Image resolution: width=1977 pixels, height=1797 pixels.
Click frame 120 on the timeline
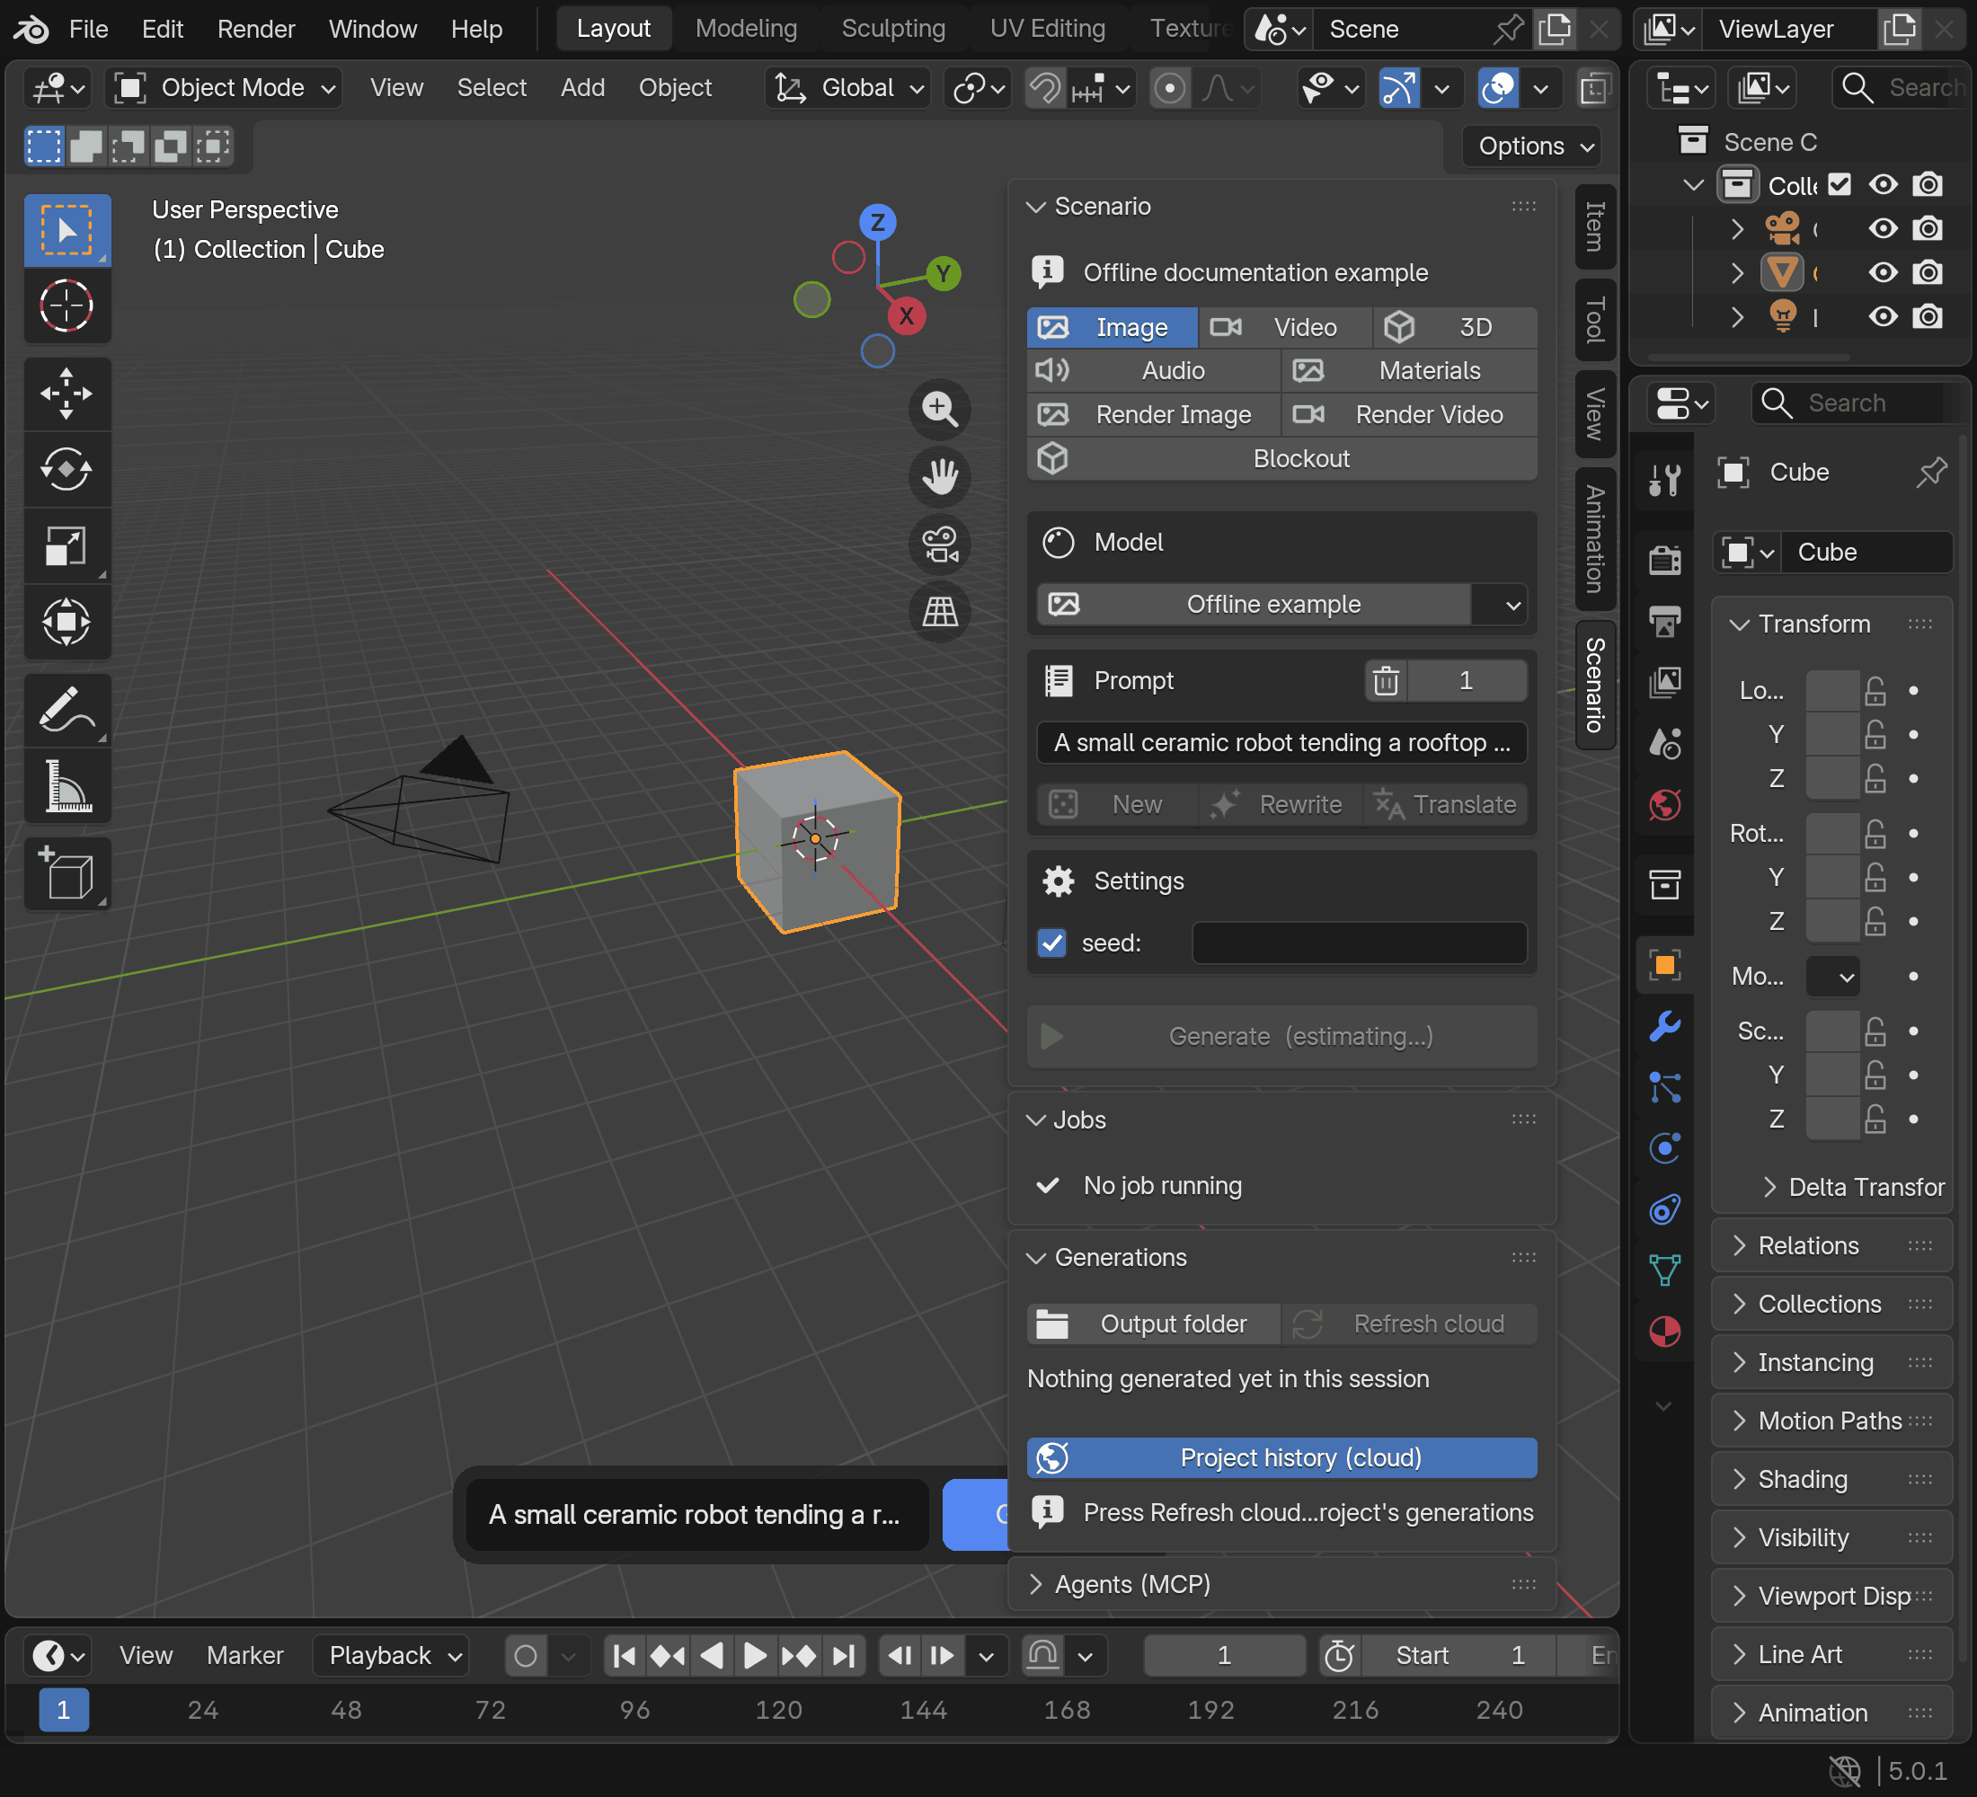[x=778, y=1711]
